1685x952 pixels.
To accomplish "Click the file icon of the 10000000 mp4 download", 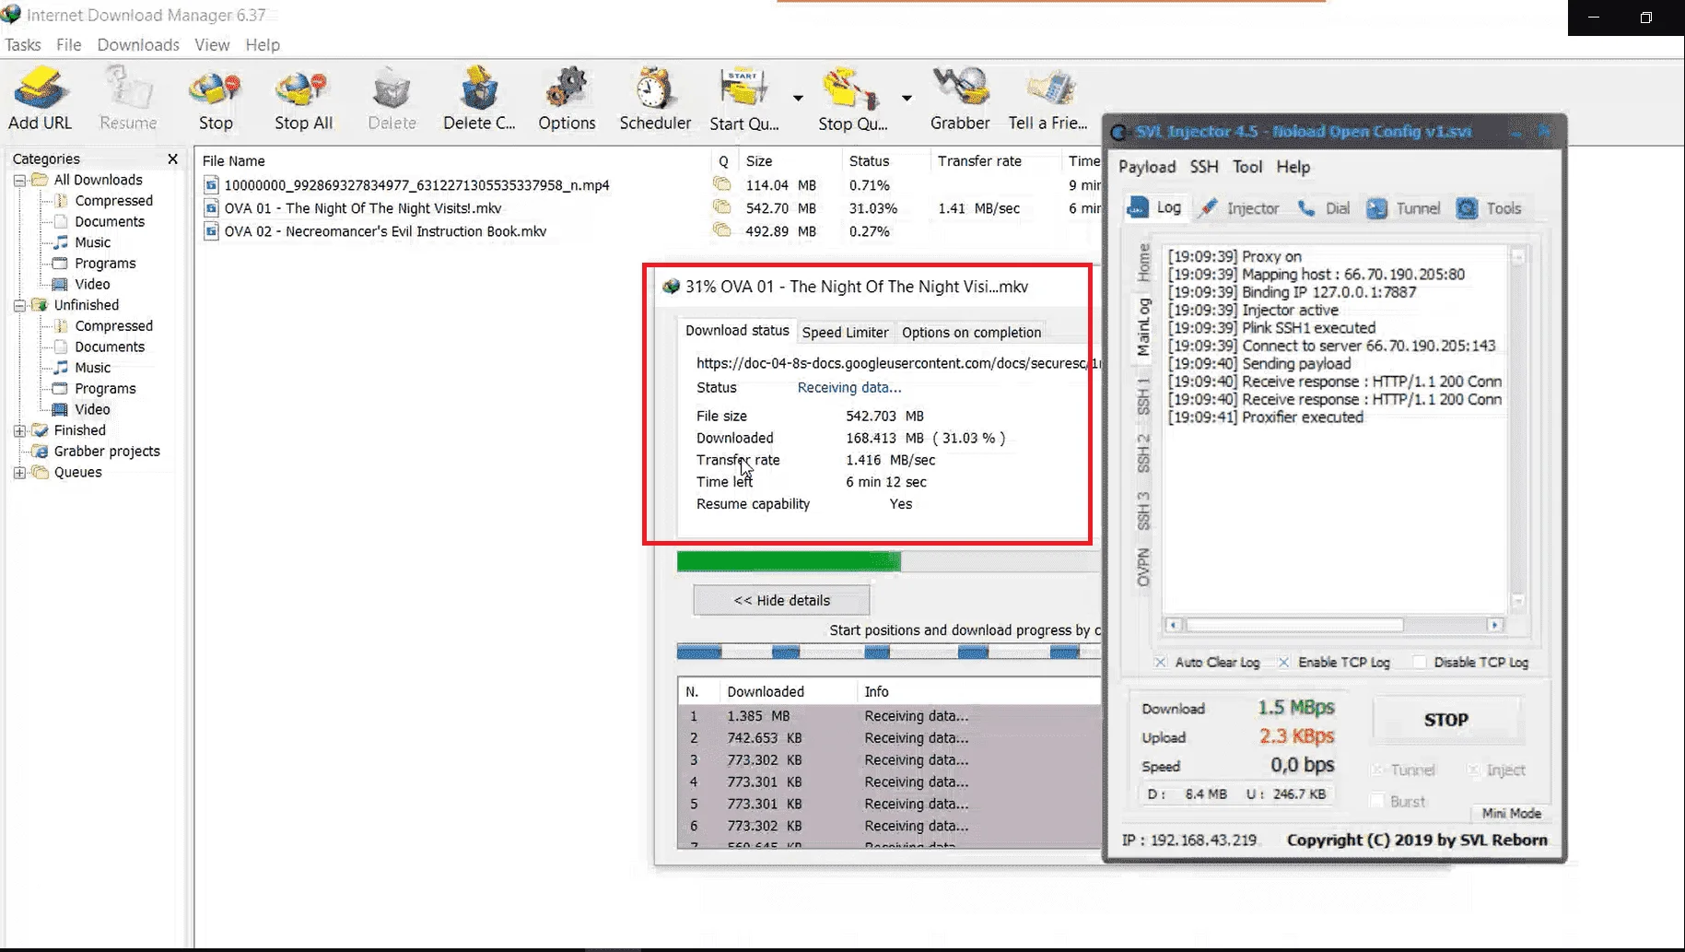I will coord(211,185).
